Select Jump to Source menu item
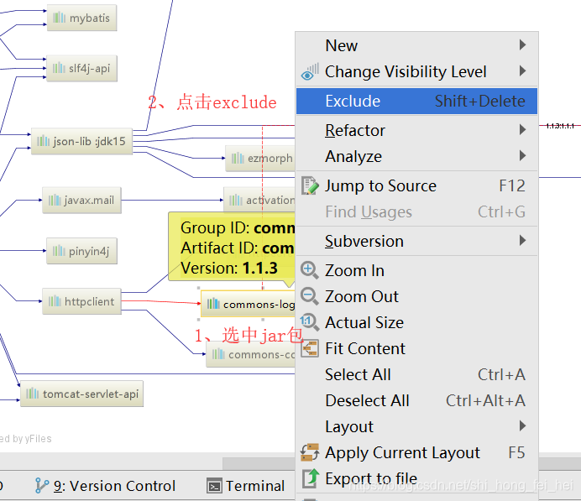The height and width of the screenshot is (501, 581). [x=416, y=186]
